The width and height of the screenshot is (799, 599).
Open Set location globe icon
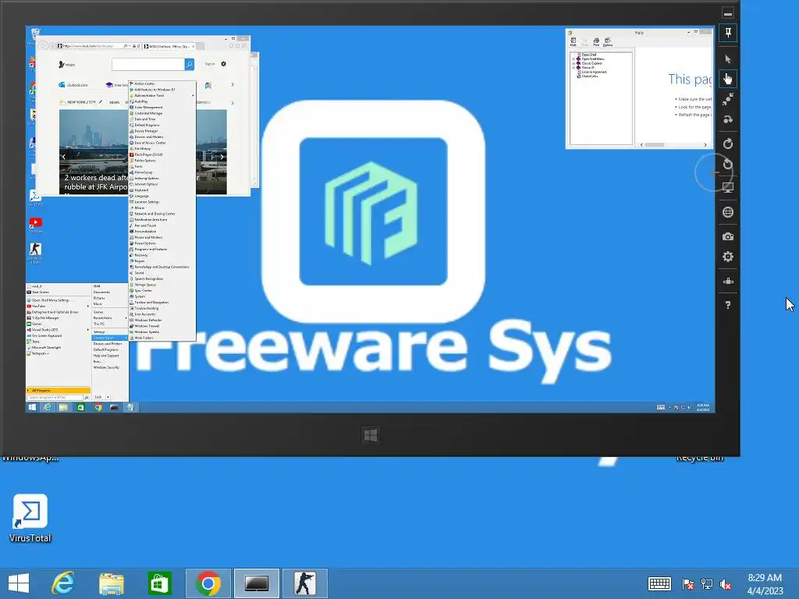pos(728,212)
